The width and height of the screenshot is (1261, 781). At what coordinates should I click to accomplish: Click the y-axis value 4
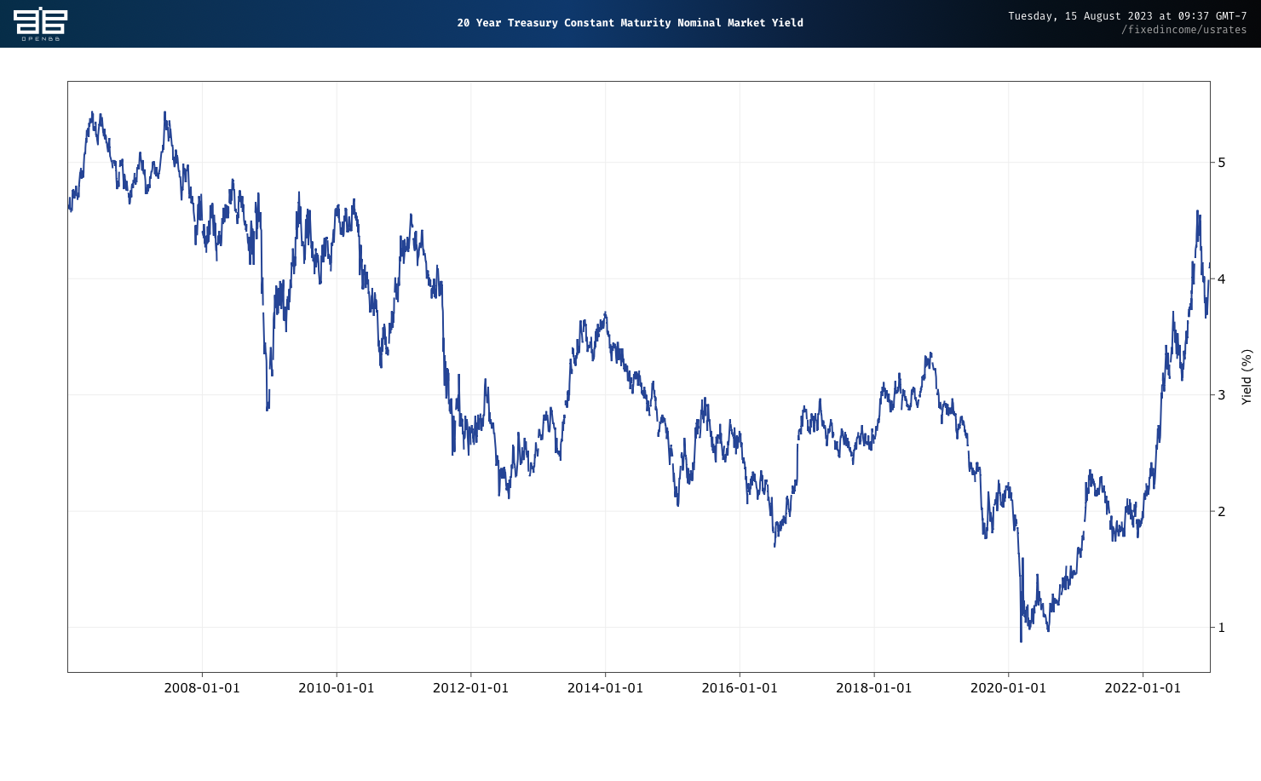pyautogui.click(x=1222, y=279)
